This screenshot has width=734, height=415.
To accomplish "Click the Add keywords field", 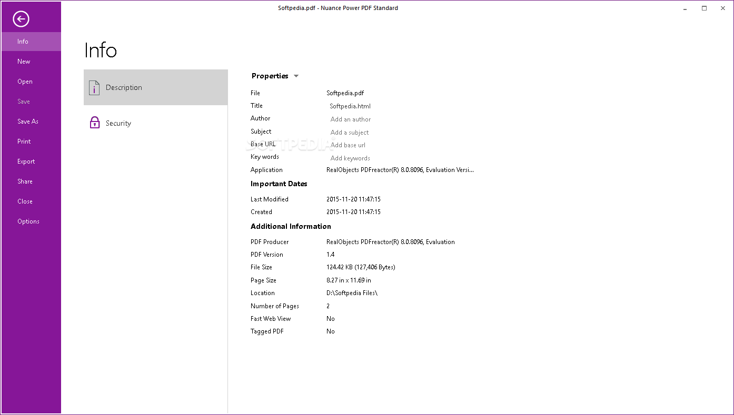I will tap(350, 158).
